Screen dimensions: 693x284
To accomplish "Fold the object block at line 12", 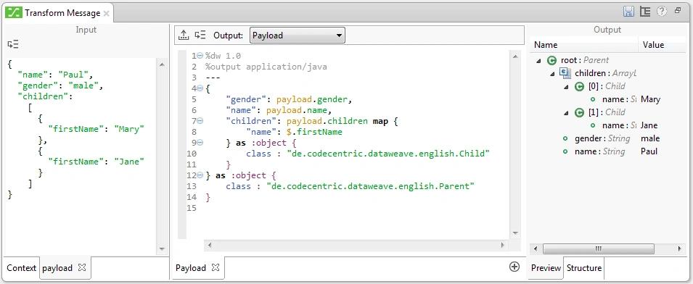I will (200, 175).
